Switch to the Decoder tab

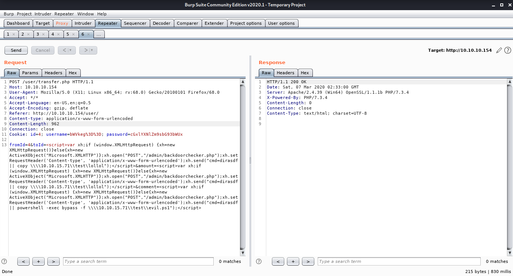coord(162,23)
